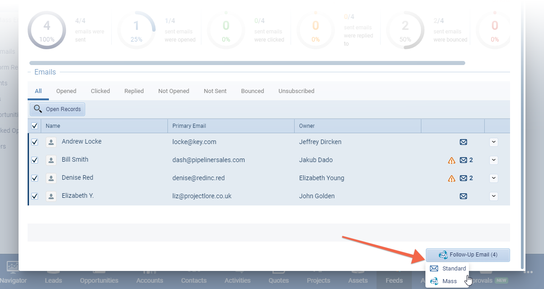The height and width of the screenshot is (289, 544).
Task: Click the magnifier icon on Open Records
Action: (x=38, y=109)
